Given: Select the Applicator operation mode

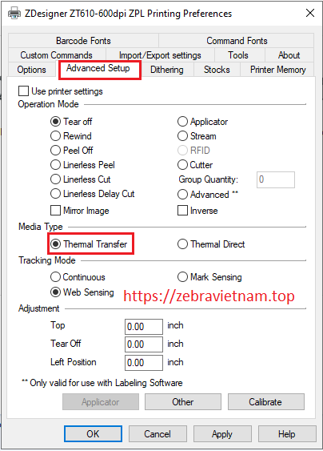Looking at the screenshot, I should (x=203, y=122).
